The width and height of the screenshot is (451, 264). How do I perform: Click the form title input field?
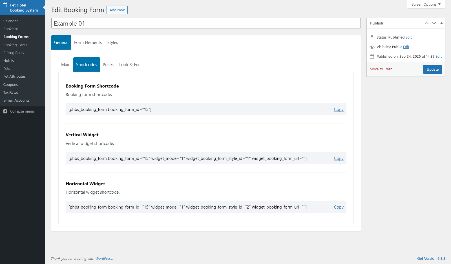tap(206, 23)
